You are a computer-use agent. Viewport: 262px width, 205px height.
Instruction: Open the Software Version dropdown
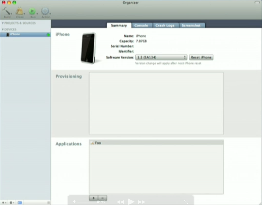tap(161, 57)
